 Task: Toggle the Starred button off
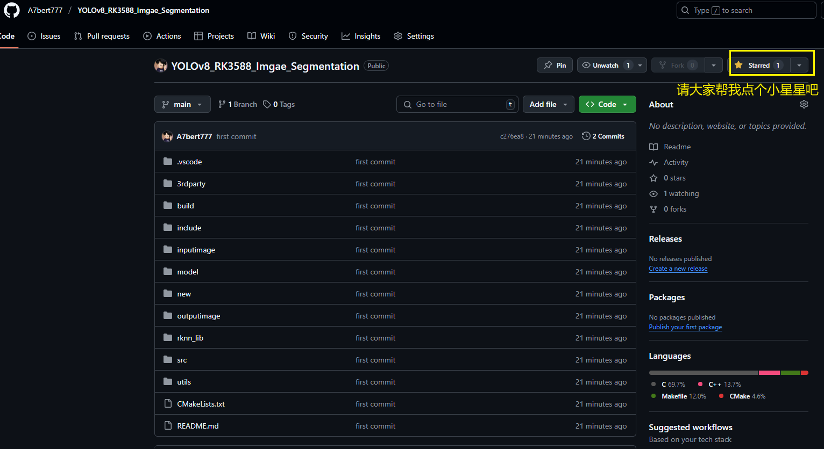(759, 65)
